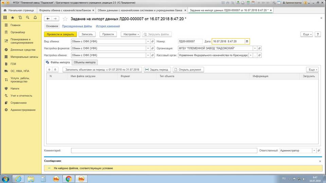Viewport: 326px width, 183px height.
Task: Click the Провести button
Action: pyautogui.click(x=108, y=34)
